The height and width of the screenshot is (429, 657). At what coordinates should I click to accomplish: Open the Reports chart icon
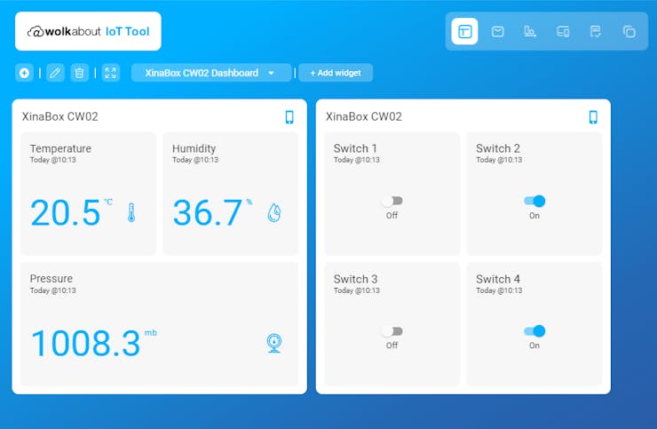pyautogui.click(x=530, y=31)
